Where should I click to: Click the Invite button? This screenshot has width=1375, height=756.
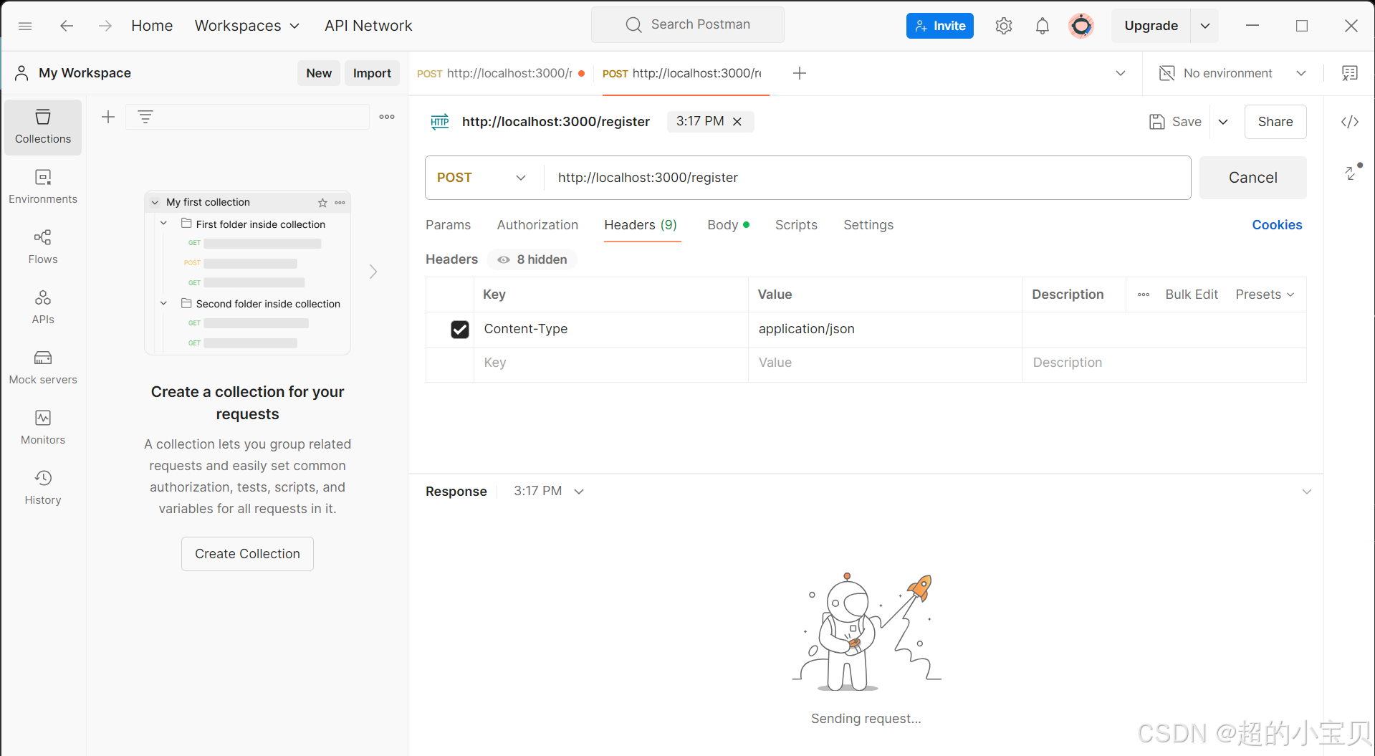click(x=940, y=26)
